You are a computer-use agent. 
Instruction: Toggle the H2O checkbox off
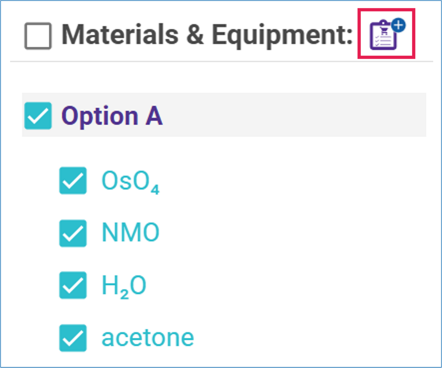[x=73, y=285]
